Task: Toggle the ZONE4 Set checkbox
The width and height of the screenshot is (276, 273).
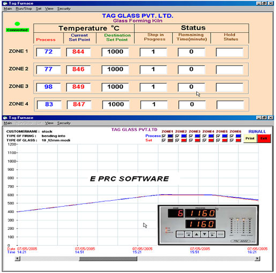Action: tap(204, 140)
